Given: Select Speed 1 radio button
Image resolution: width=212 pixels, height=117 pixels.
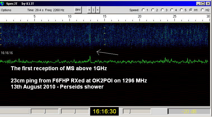Looking at the screenshot, I should [143, 10].
